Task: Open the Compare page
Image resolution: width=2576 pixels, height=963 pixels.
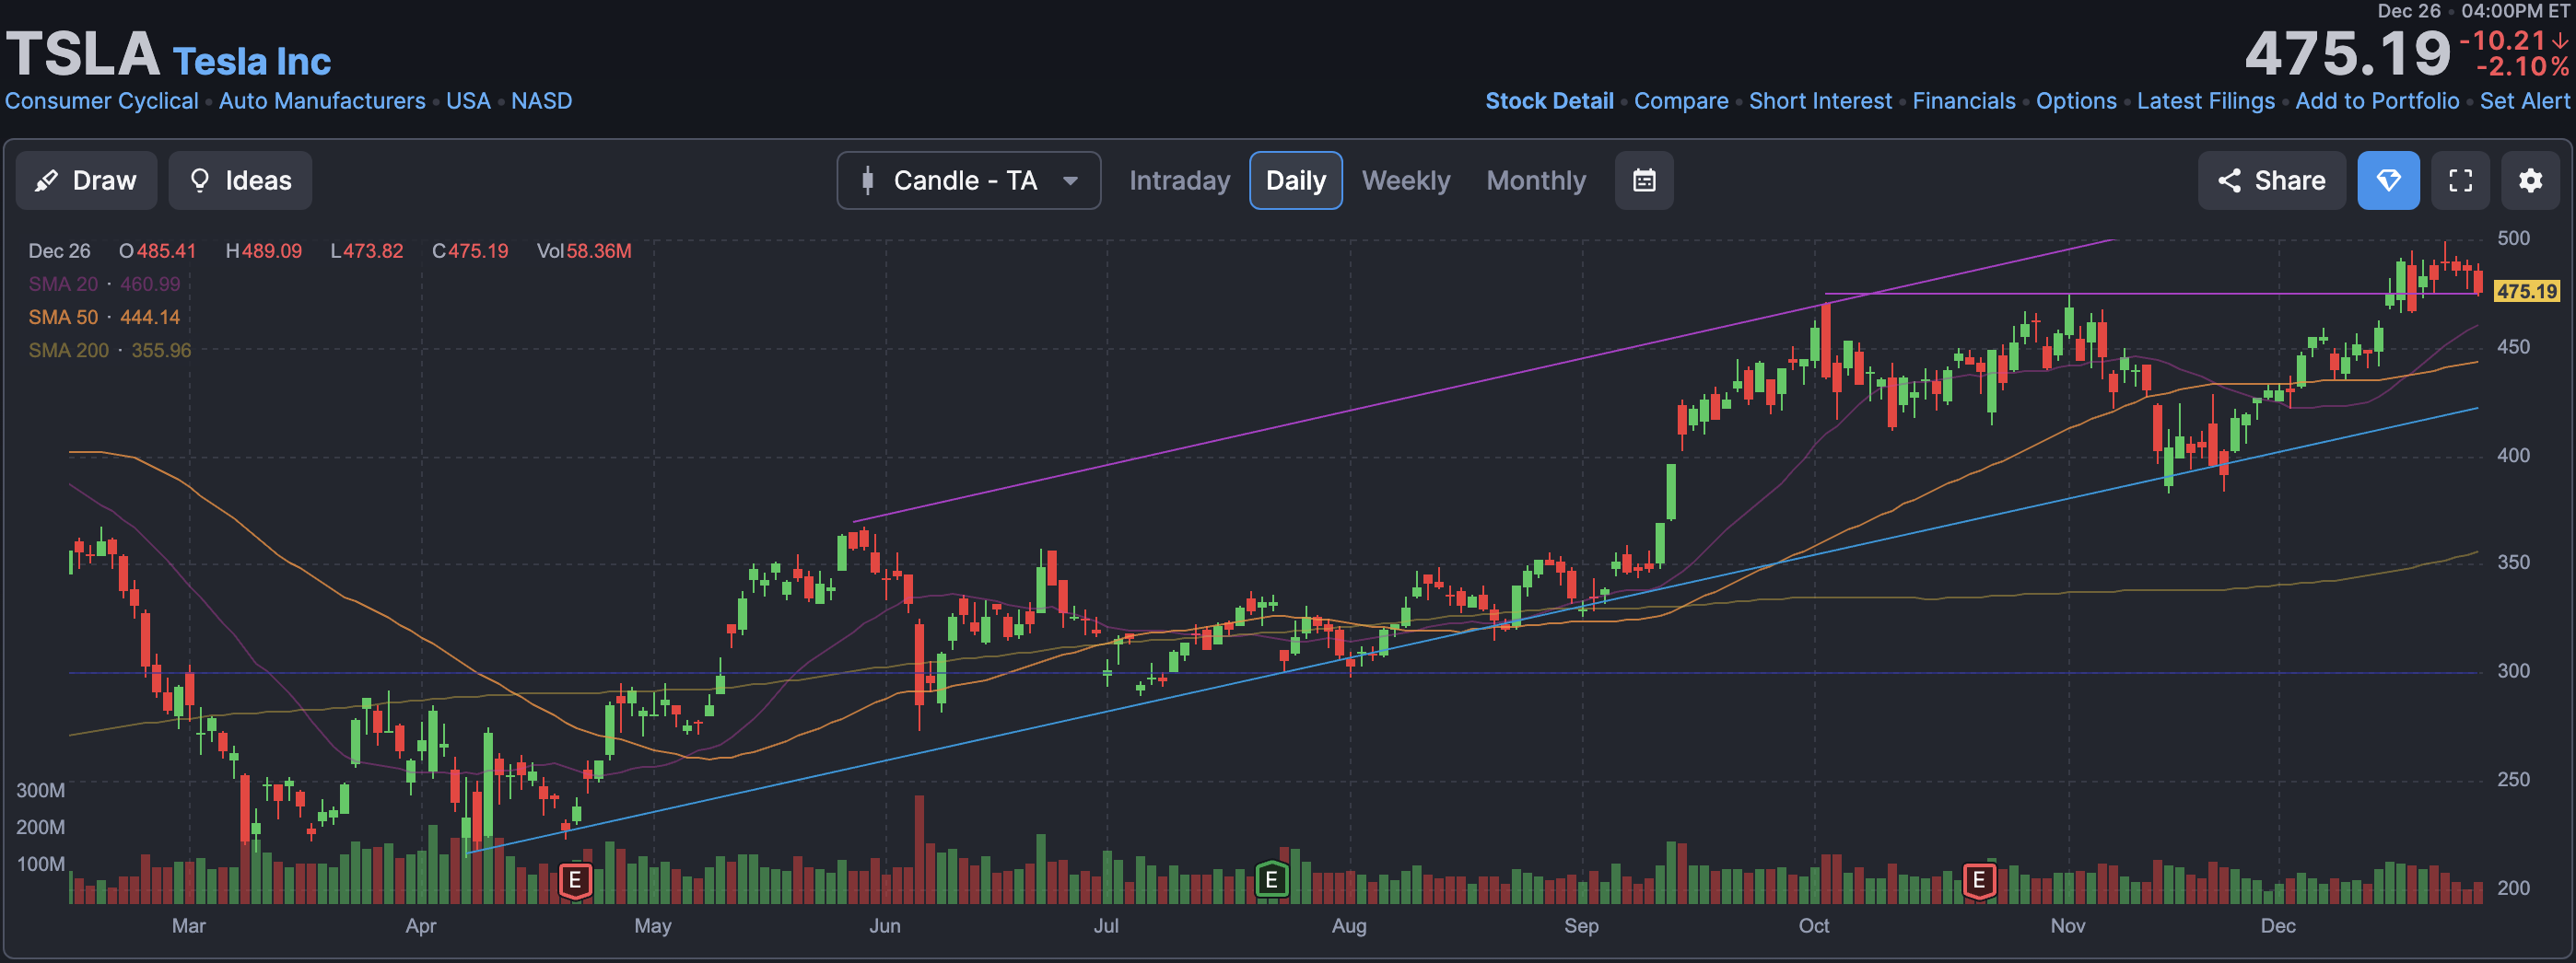Action: 1681,101
